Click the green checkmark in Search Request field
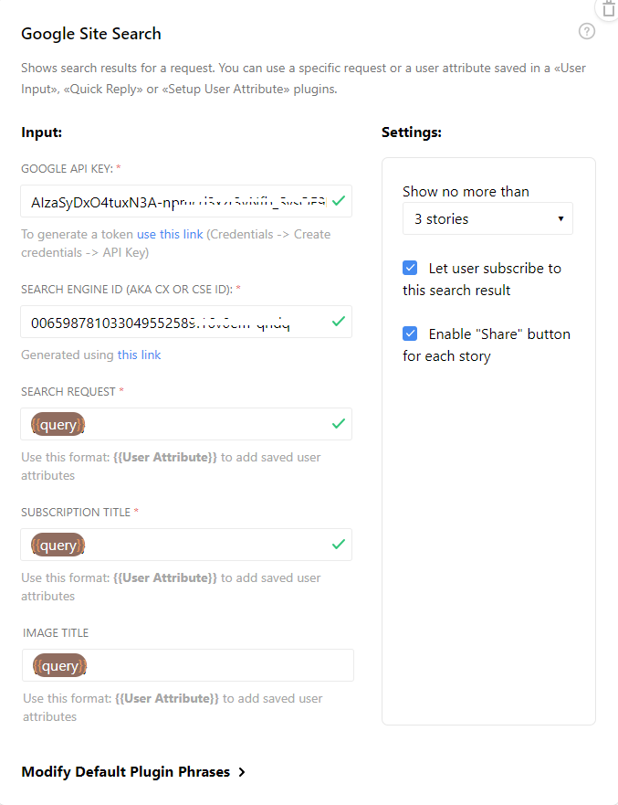The height and width of the screenshot is (805, 618). tap(339, 424)
